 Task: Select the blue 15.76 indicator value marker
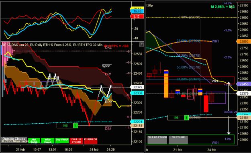(x=137, y=11)
